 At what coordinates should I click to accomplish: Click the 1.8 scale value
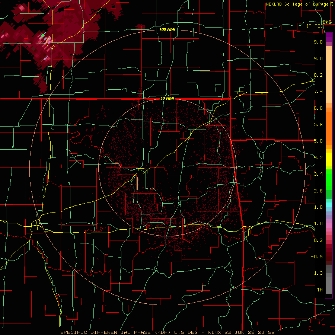pyautogui.click(x=318, y=207)
